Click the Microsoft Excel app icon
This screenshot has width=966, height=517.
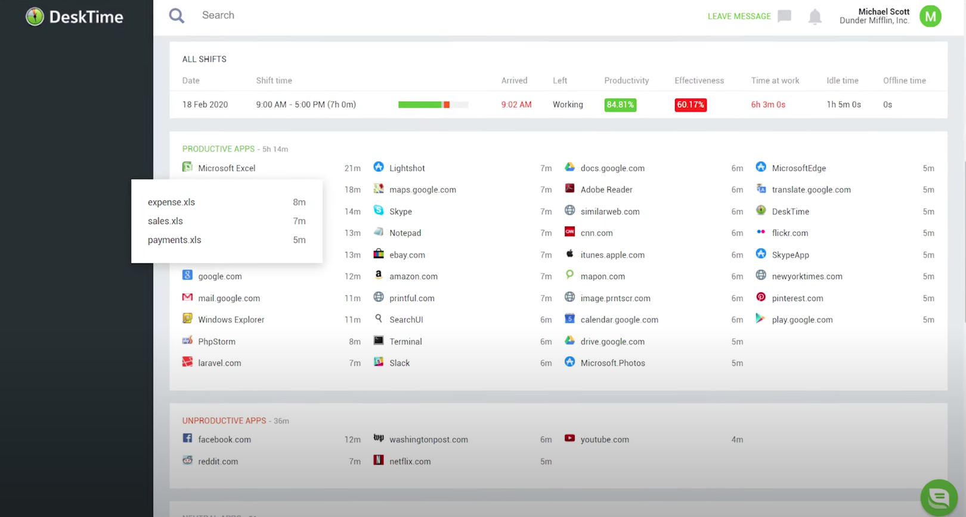[x=187, y=167]
